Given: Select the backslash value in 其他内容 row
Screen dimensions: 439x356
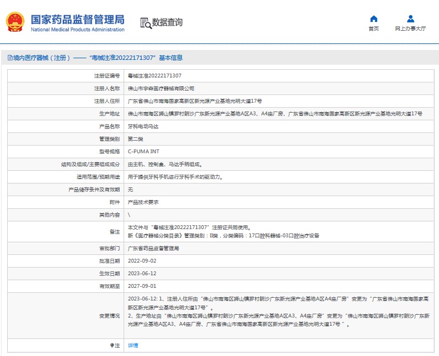Looking at the screenshot, I should pos(129,215).
